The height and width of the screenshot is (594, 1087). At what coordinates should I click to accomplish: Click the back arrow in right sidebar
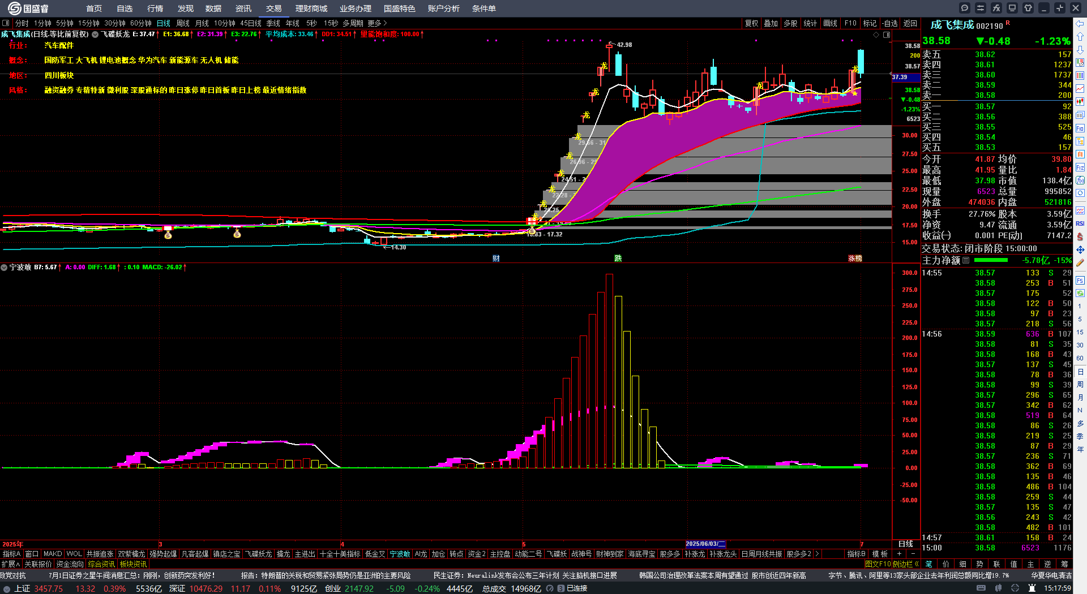pyautogui.click(x=1080, y=24)
